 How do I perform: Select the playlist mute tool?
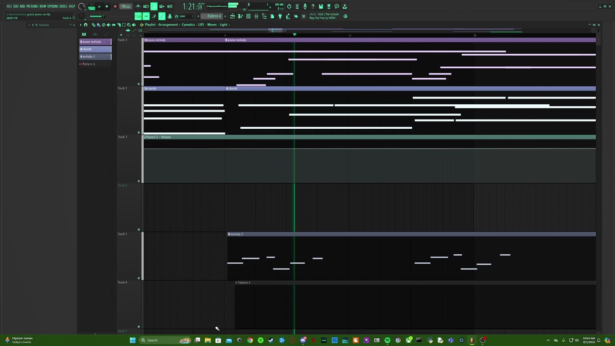(x=108, y=25)
